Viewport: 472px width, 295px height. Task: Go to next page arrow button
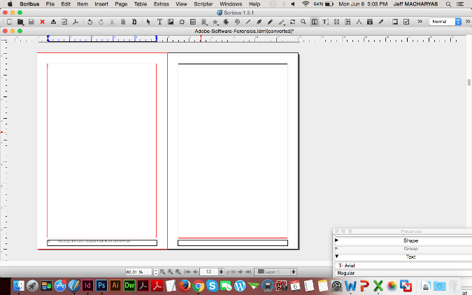[x=241, y=271]
